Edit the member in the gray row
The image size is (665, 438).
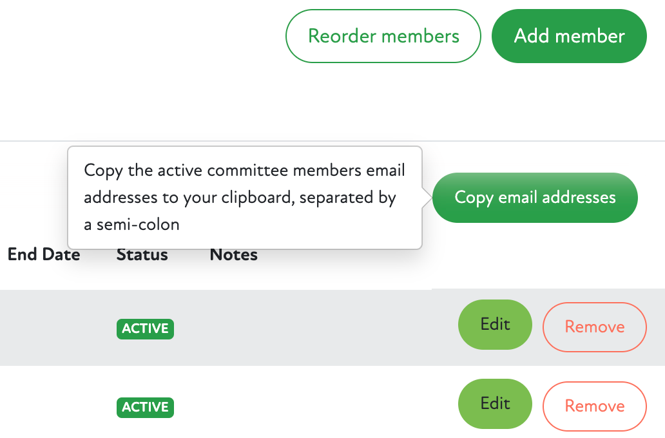point(495,325)
